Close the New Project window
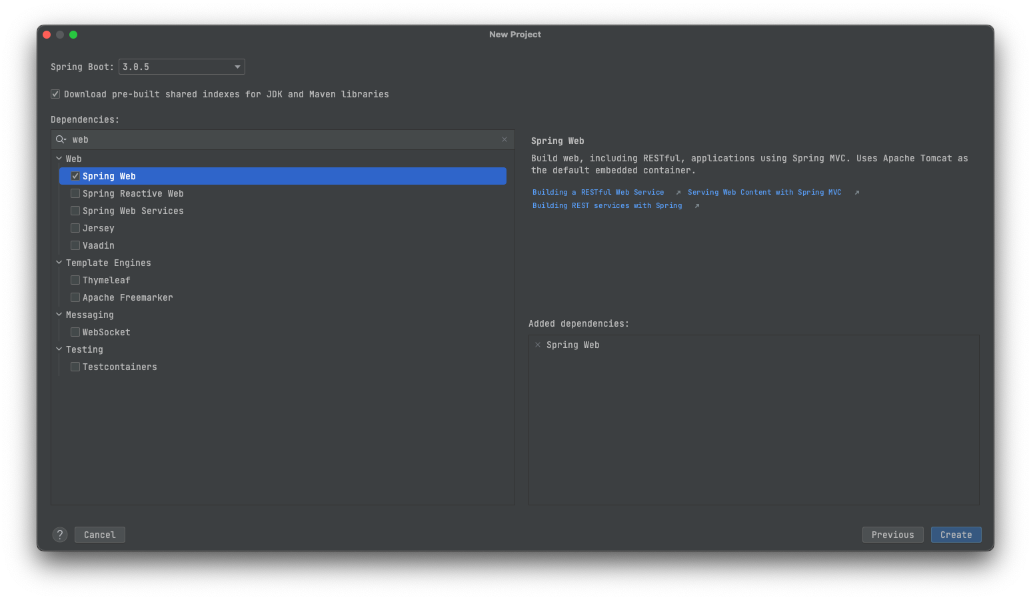This screenshot has width=1031, height=600. [x=47, y=35]
